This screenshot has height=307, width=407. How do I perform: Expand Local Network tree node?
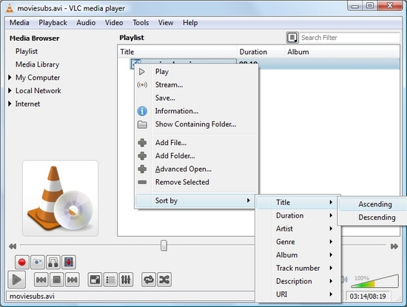point(10,90)
